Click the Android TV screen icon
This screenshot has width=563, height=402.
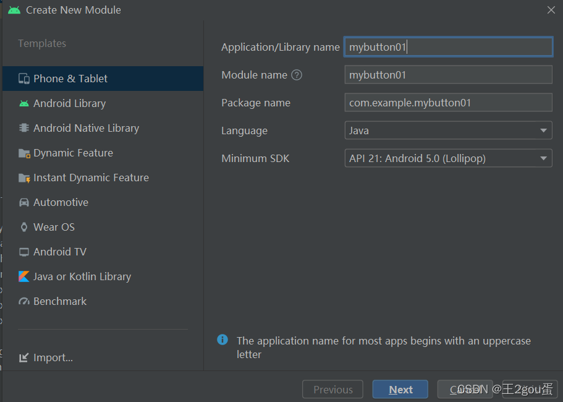coord(24,252)
